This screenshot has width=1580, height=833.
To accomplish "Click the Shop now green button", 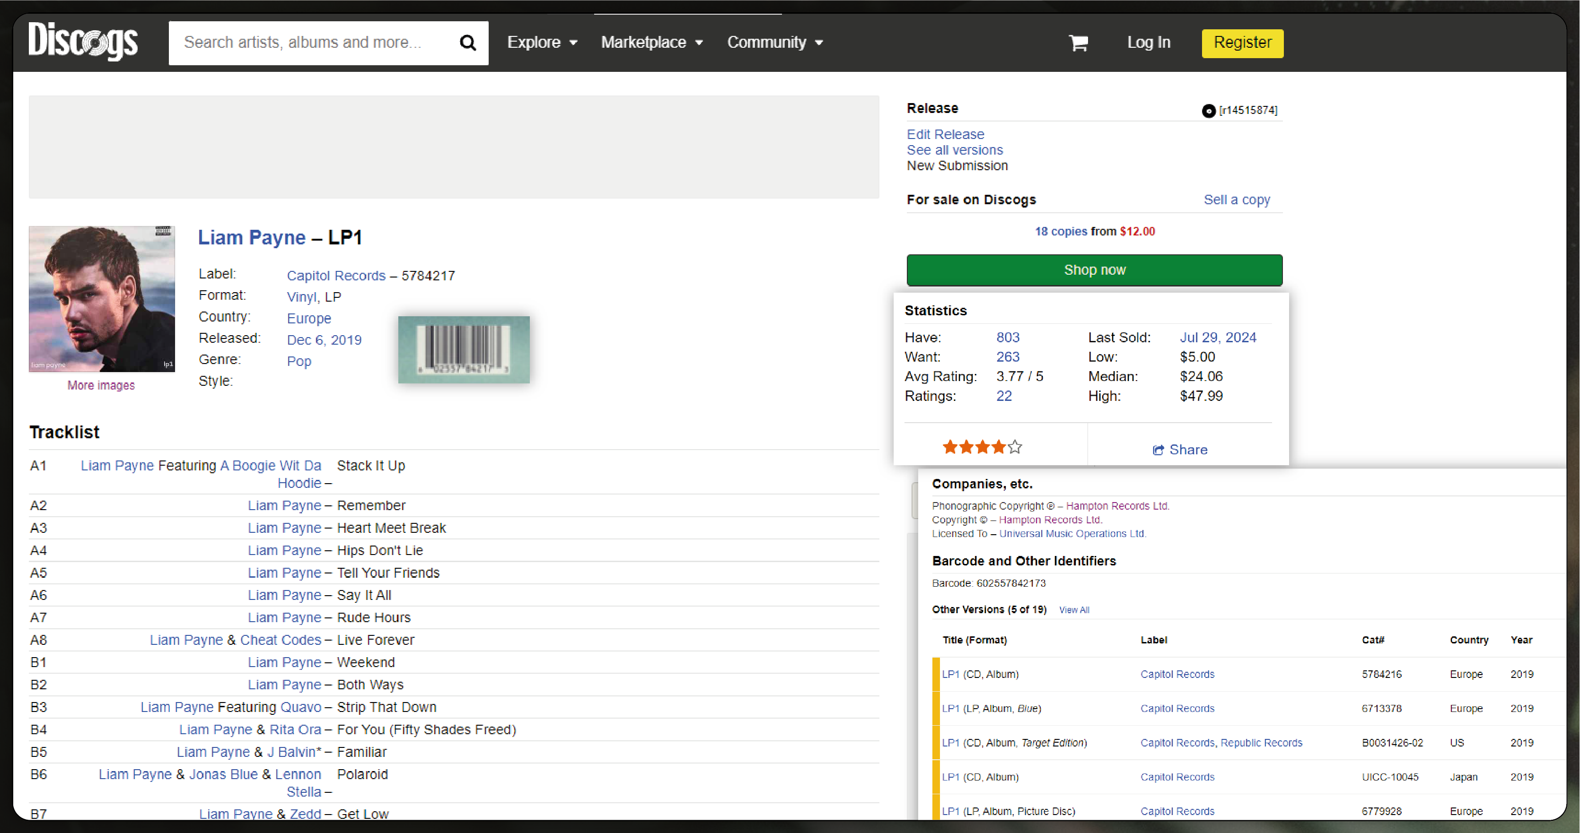I will (x=1094, y=269).
